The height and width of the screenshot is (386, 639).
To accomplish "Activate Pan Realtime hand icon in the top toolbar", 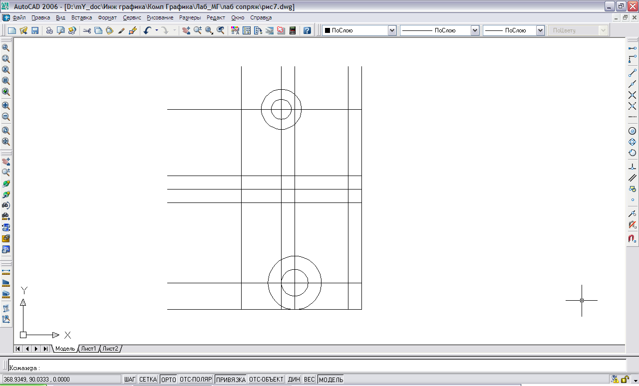I will 186,30.
